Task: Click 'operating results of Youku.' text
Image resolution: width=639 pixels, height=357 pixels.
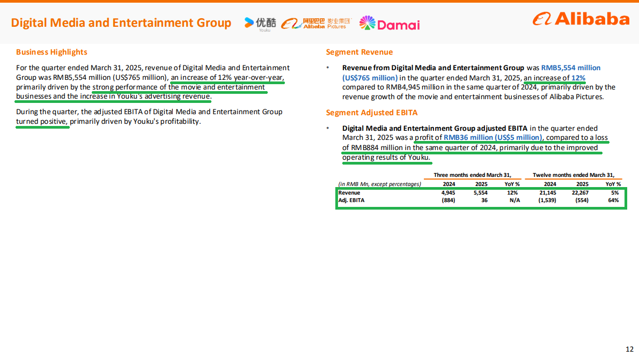Action: pos(386,158)
